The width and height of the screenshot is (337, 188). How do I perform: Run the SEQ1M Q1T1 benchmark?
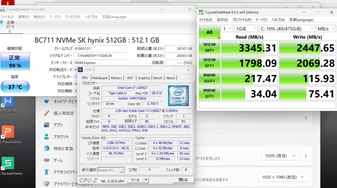tap(209, 63)
